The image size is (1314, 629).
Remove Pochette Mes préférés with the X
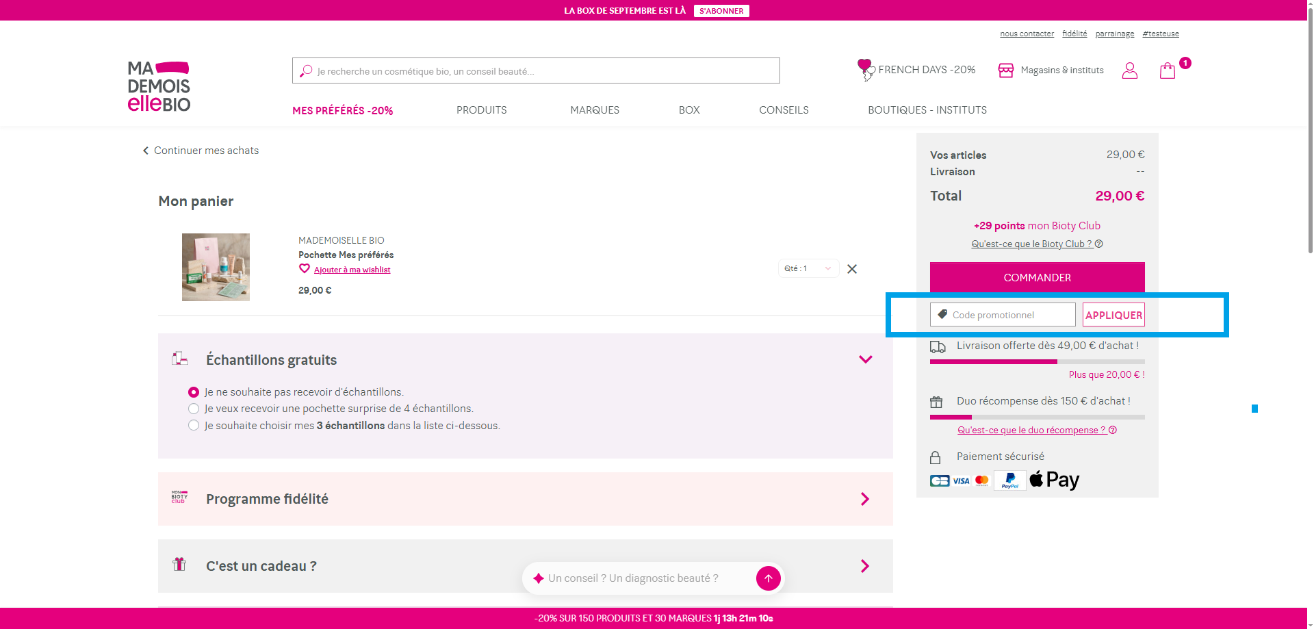(x=852, y=269)
